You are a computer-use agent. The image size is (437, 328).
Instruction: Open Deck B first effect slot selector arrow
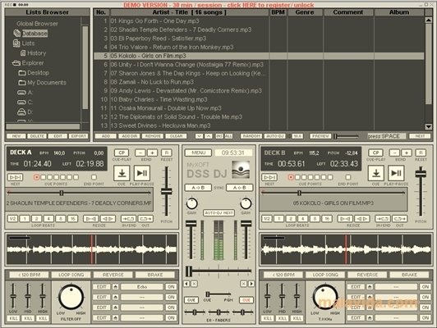pyautogui.click(x=370, y=287)
